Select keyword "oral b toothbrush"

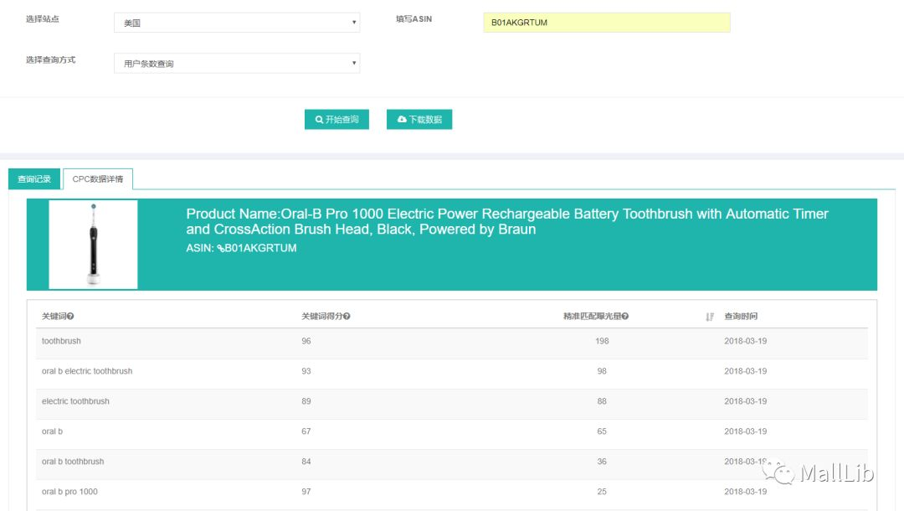(73, 462)
